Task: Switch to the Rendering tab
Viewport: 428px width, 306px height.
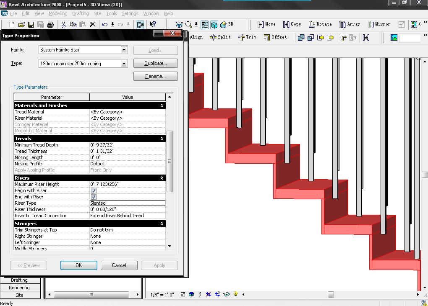Action: coord(20,288)
